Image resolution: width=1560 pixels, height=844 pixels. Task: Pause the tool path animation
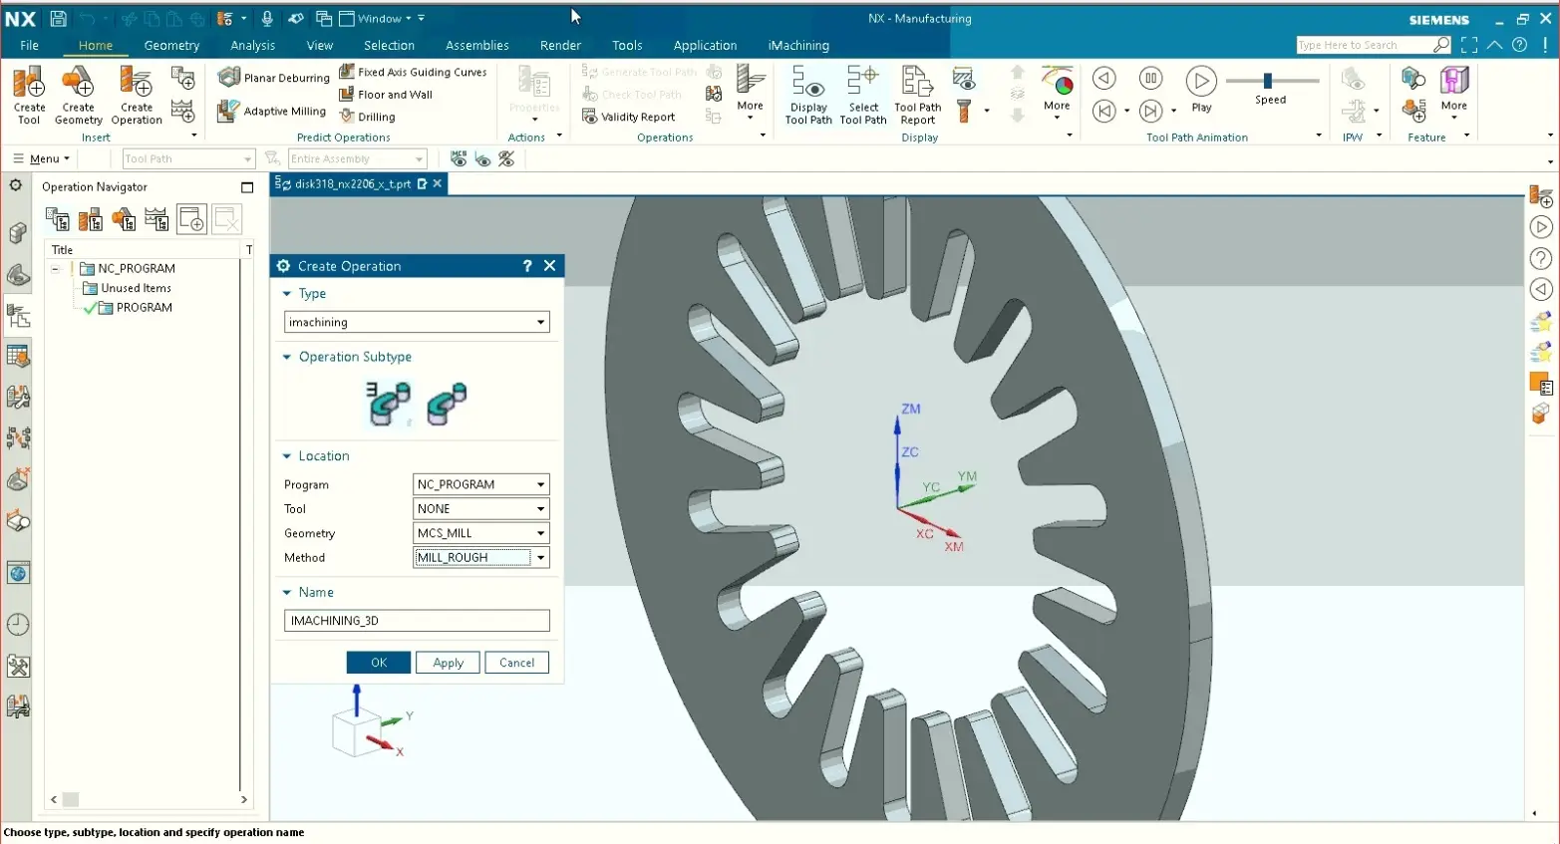pyautogui.click(x=1150, y=79)
